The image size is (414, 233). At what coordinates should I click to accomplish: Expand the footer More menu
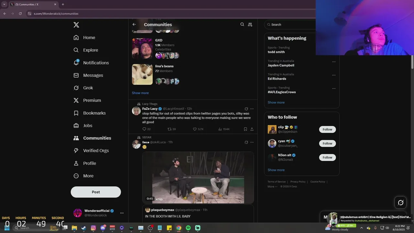click(x=272, y=187)
